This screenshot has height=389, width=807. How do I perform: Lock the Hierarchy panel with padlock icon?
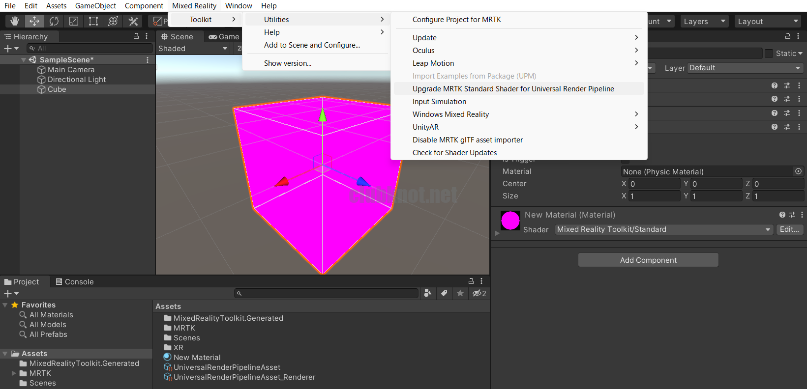[136, 36]
